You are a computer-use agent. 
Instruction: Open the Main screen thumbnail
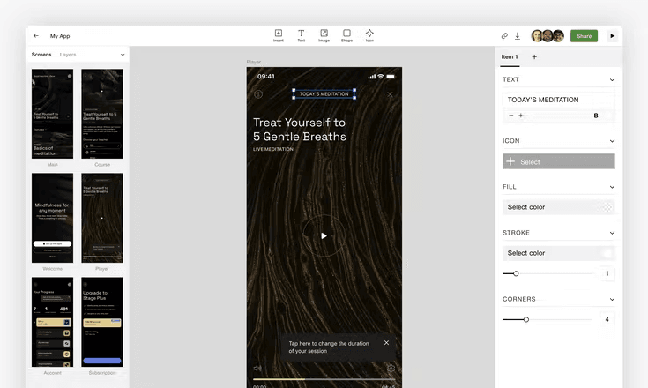coord(53,114)
